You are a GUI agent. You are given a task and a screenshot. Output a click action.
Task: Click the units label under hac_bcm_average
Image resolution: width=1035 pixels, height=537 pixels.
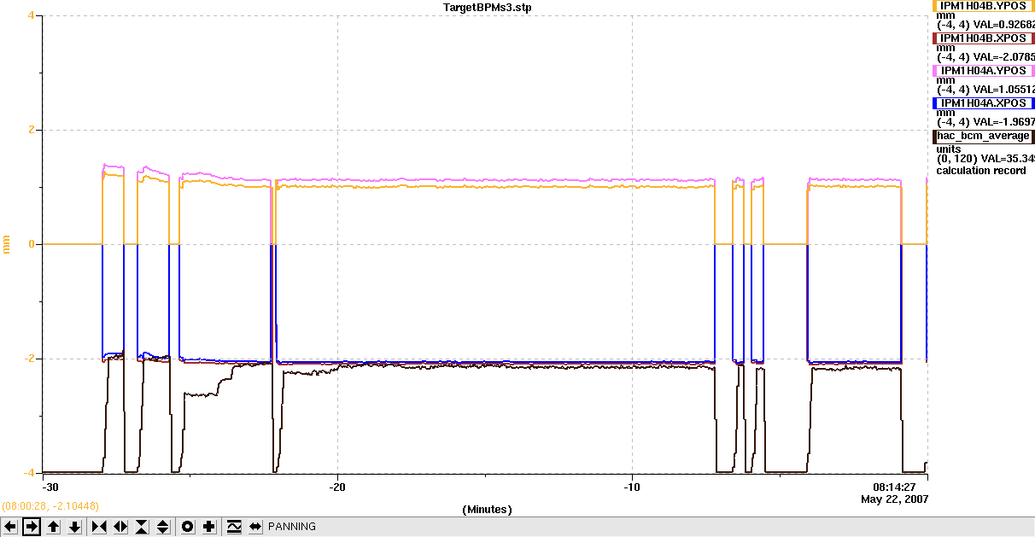(949, 149)
